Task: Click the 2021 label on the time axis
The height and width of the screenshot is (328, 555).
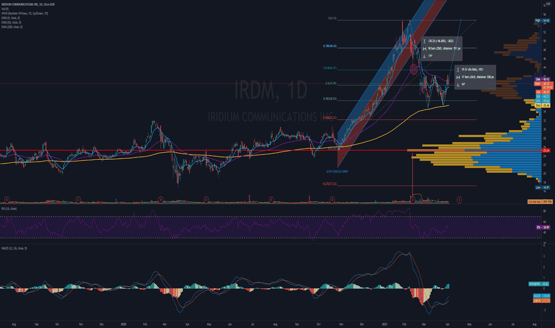Action: click(385, 324)
